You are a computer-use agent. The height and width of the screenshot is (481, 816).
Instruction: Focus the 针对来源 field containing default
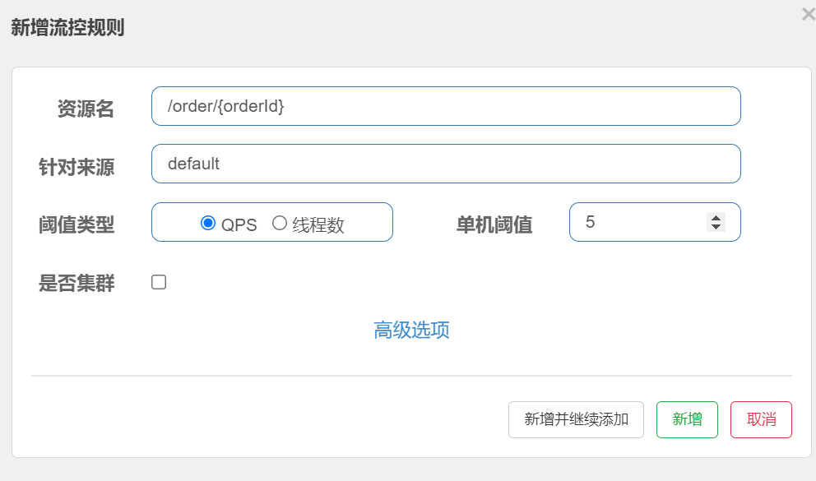[x=446, y=164]
